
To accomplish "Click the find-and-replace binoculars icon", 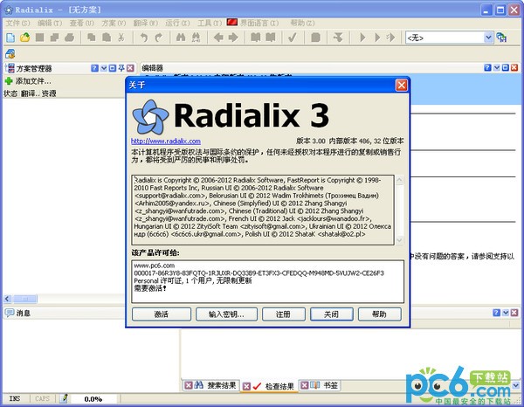I will tap(196, 37).
